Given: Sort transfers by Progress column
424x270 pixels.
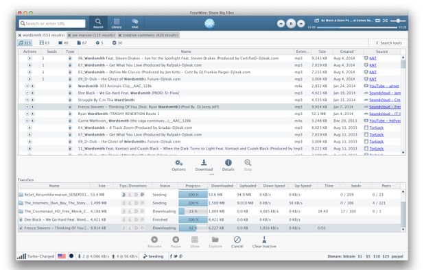Looking at the screenshot, I should tap(193, 186).
